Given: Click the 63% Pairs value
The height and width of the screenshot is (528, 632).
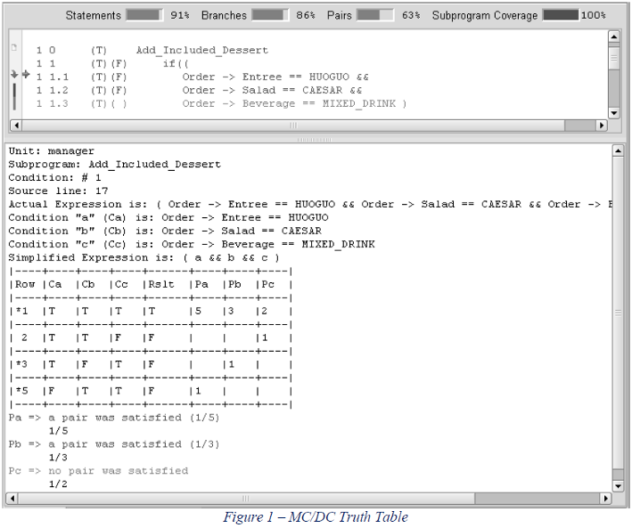Looking at the screenshot, I should [x=411, y=15].
